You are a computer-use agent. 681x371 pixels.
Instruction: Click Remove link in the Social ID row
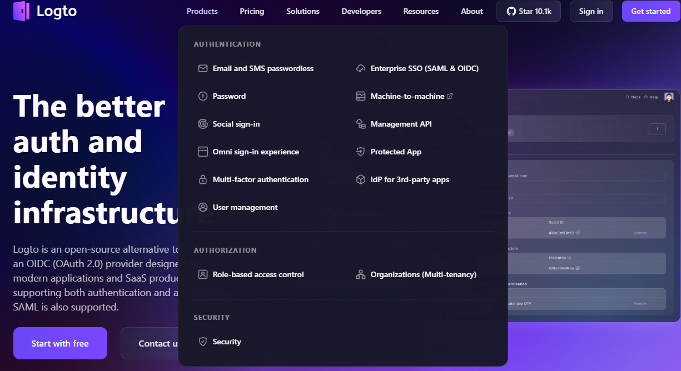click(640, 233)
